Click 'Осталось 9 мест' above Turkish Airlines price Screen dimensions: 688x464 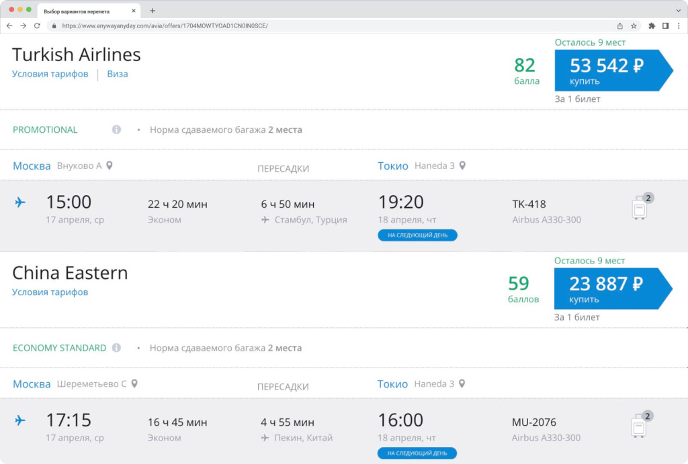(x=590, y=42)
